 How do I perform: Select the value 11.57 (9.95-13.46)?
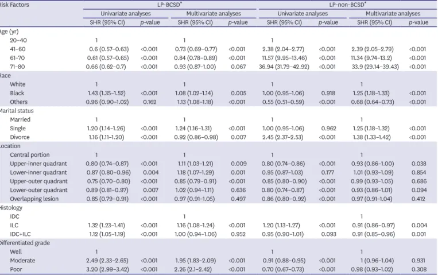tap(284, 58)
